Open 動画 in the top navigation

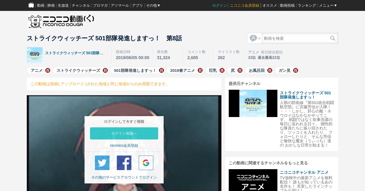(41, 5)
